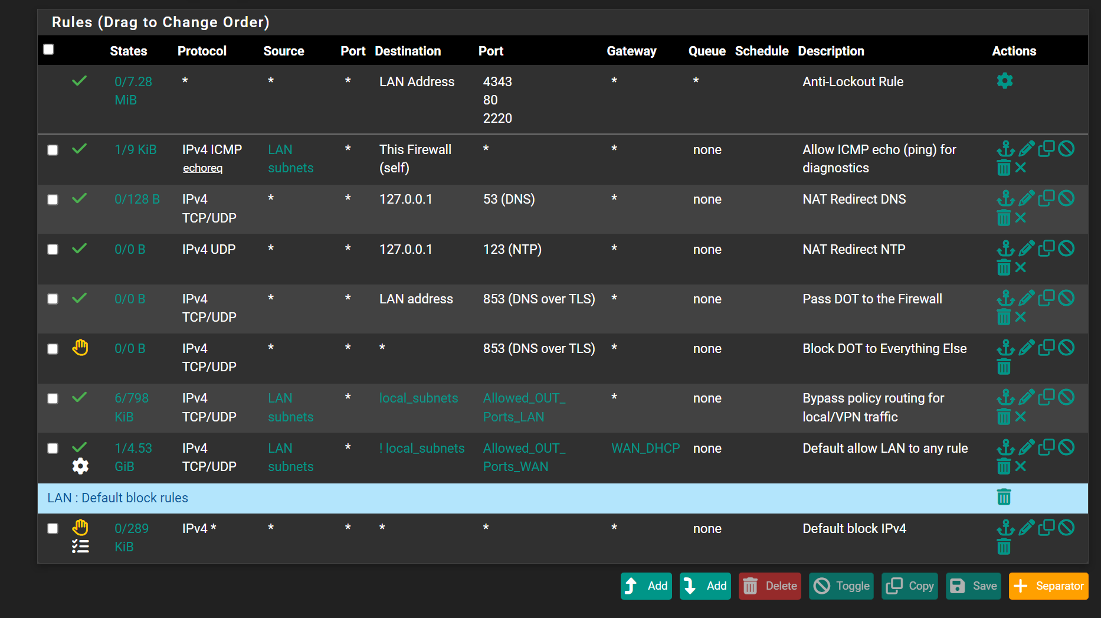Disable the Block DOT to Everything Else rule
Screen dimensions: 1101x618
point(1066,348)
